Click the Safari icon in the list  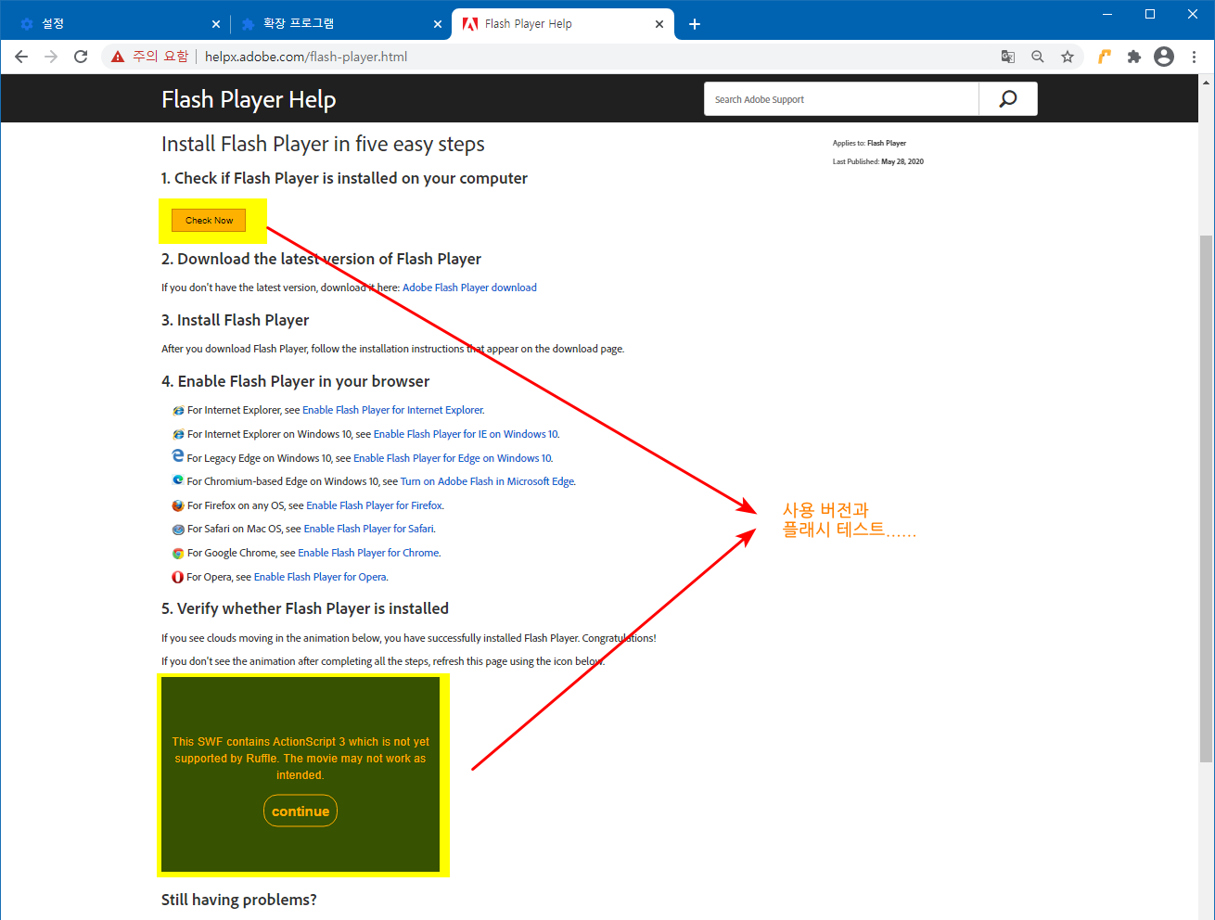pyautogui.click(x=178, y=530)
